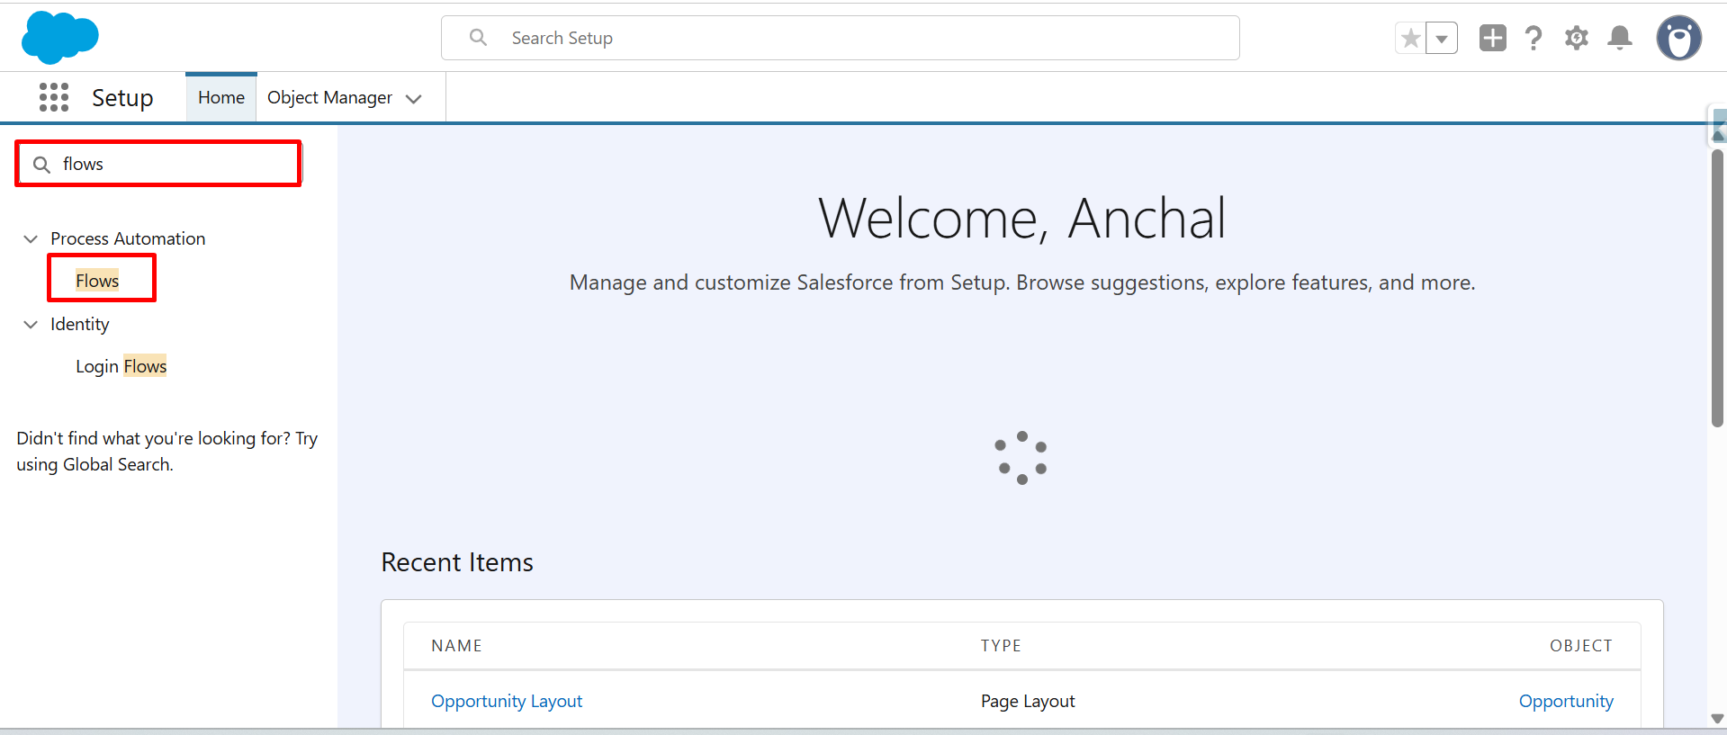Image resolution: width=1727 pixels, height=735 pixels.
Task: Open the App Launcher dots icon
Action: pyautogui.click(x=54, y=97)
